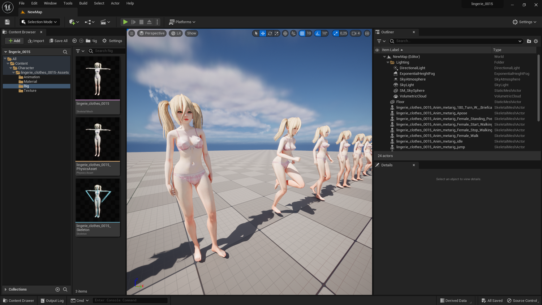Click the Stop simulation button
This screenshot has height=305, width=542.
(141, 22)
